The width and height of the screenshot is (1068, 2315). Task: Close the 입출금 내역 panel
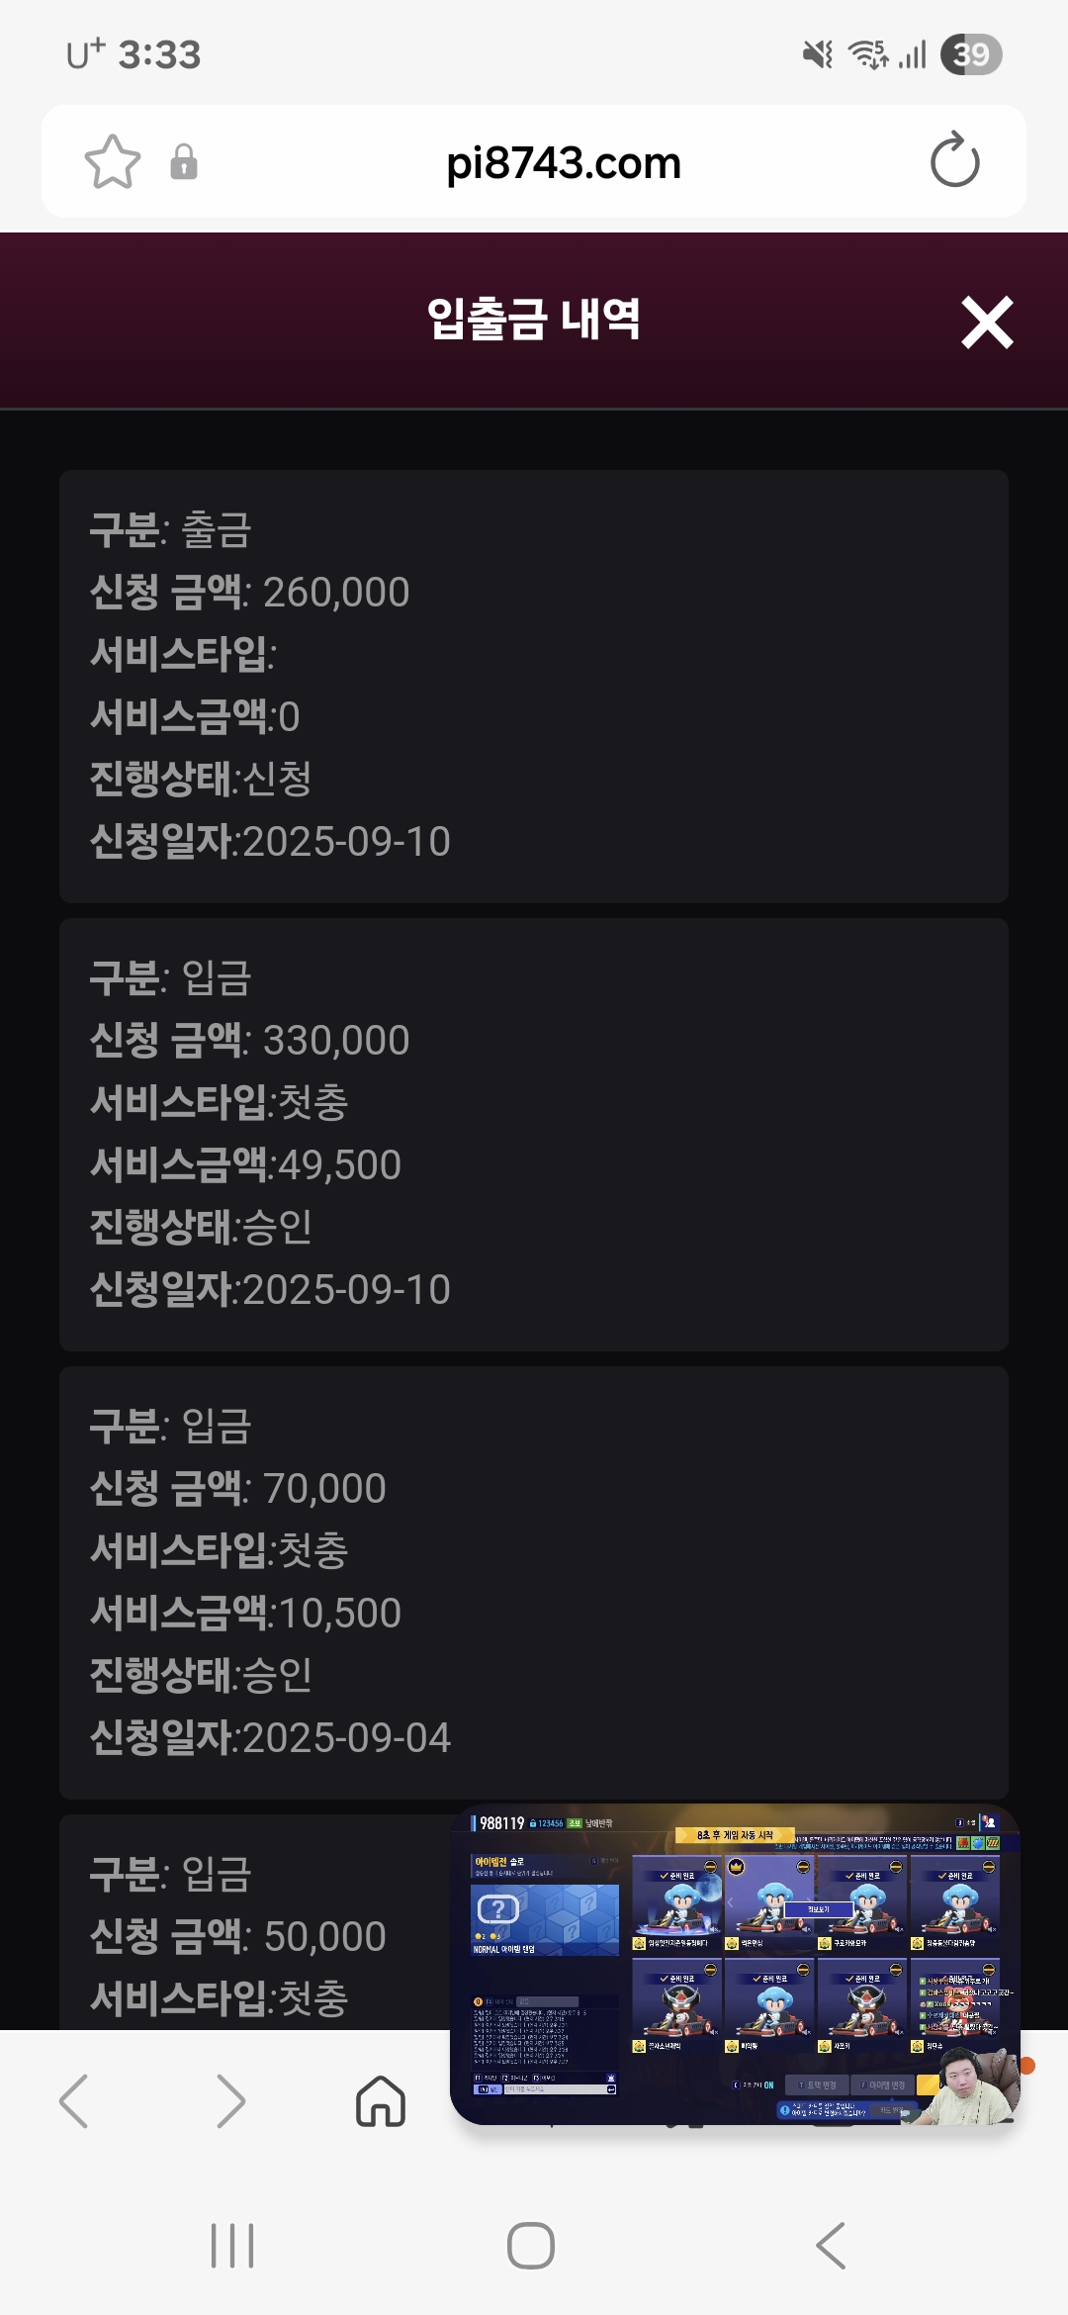pyautogui.click(x=987, y=323)
